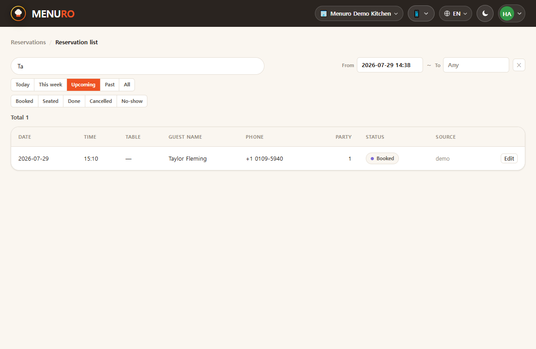Click the TIME column header
The height and width of the screenshot is (349, 536).
pos(90,137)
